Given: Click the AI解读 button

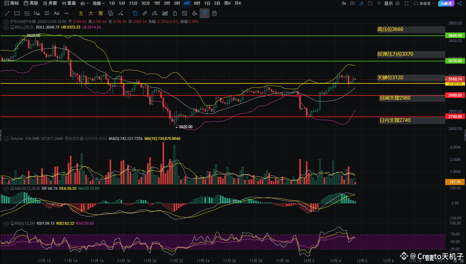Looking at the screenshot, I should 446,3.
